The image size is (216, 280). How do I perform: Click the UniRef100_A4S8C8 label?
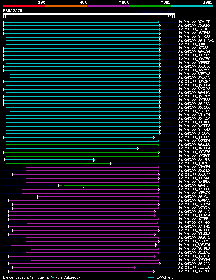pyautogui.click(x=194, y=230)
